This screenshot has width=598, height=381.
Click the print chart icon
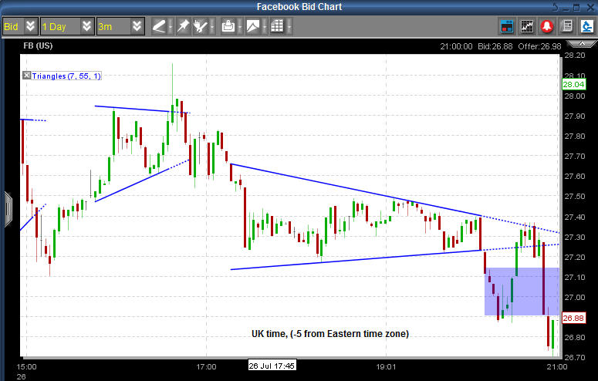[228, 26]
